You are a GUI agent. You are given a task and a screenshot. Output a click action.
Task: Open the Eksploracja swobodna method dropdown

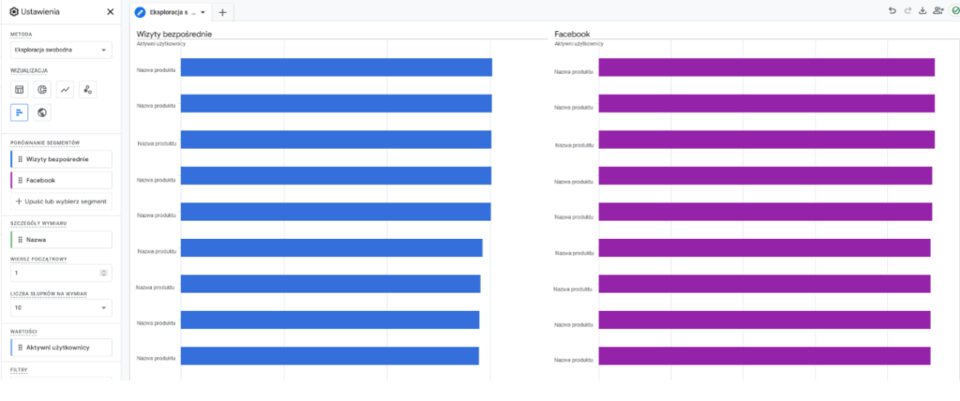(61, 51)
